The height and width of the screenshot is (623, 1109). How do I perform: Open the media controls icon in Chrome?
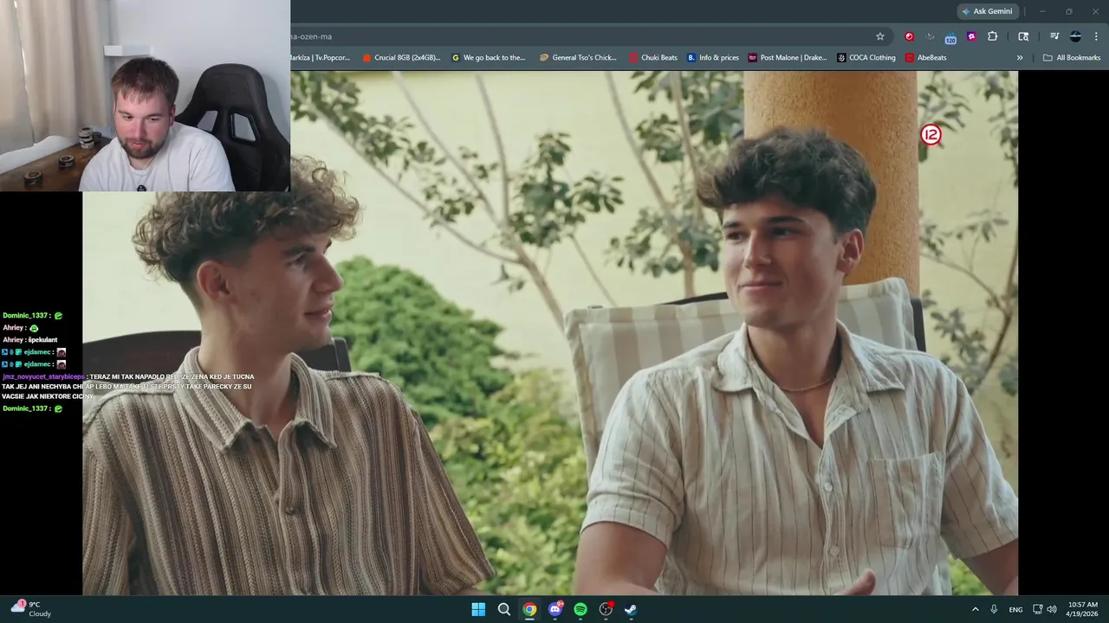[1054, 36]
